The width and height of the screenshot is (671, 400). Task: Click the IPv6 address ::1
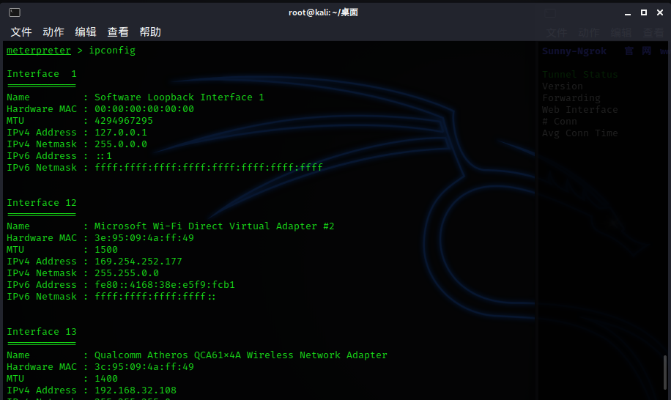pyautogui.click(x=103, y=156)
